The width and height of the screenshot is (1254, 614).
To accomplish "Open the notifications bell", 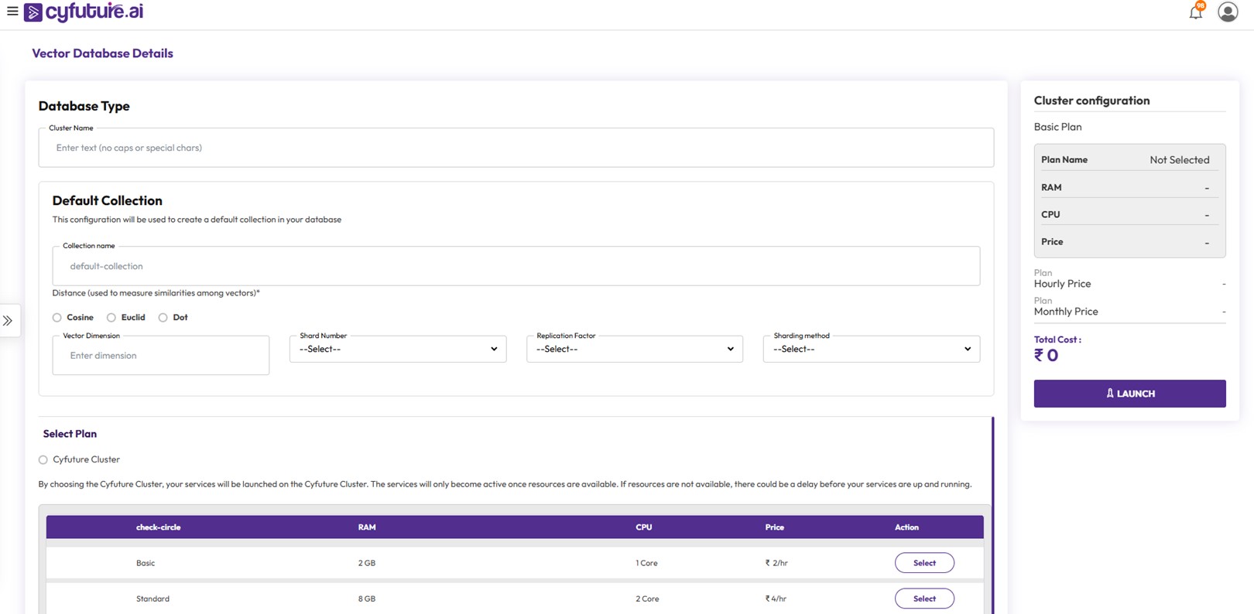I will coord(1195,12).
